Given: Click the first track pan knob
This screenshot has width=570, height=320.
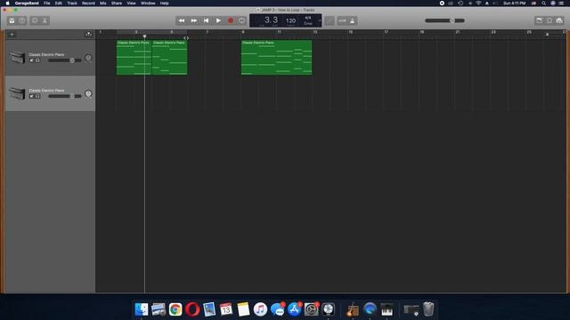Looking at the screenshot, I should tap(88, 58).
